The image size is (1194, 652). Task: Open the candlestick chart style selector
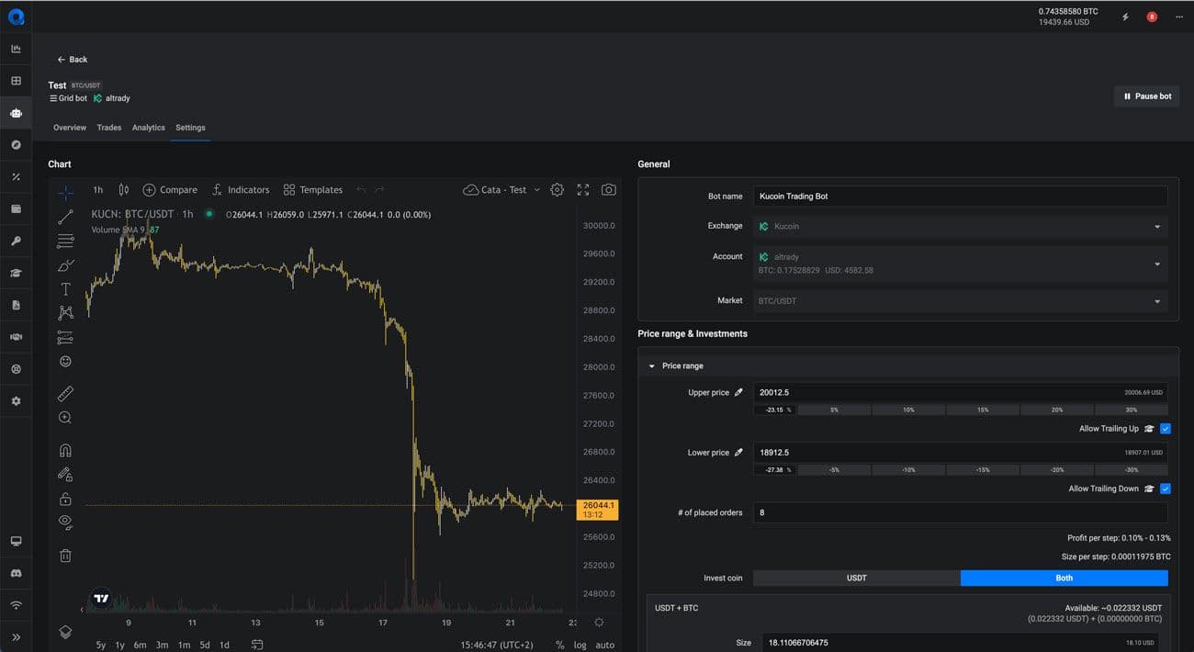coord(123,189)
